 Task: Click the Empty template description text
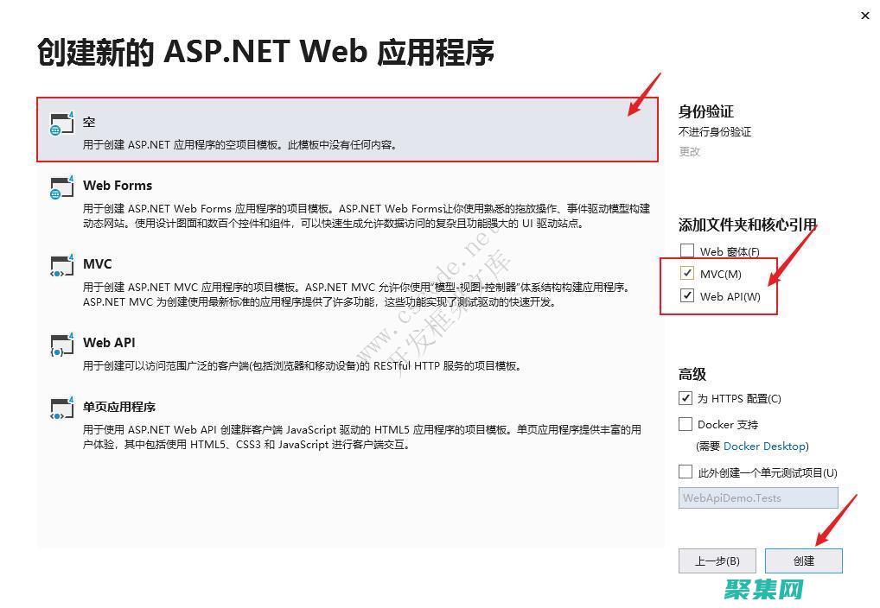[240, 145]
